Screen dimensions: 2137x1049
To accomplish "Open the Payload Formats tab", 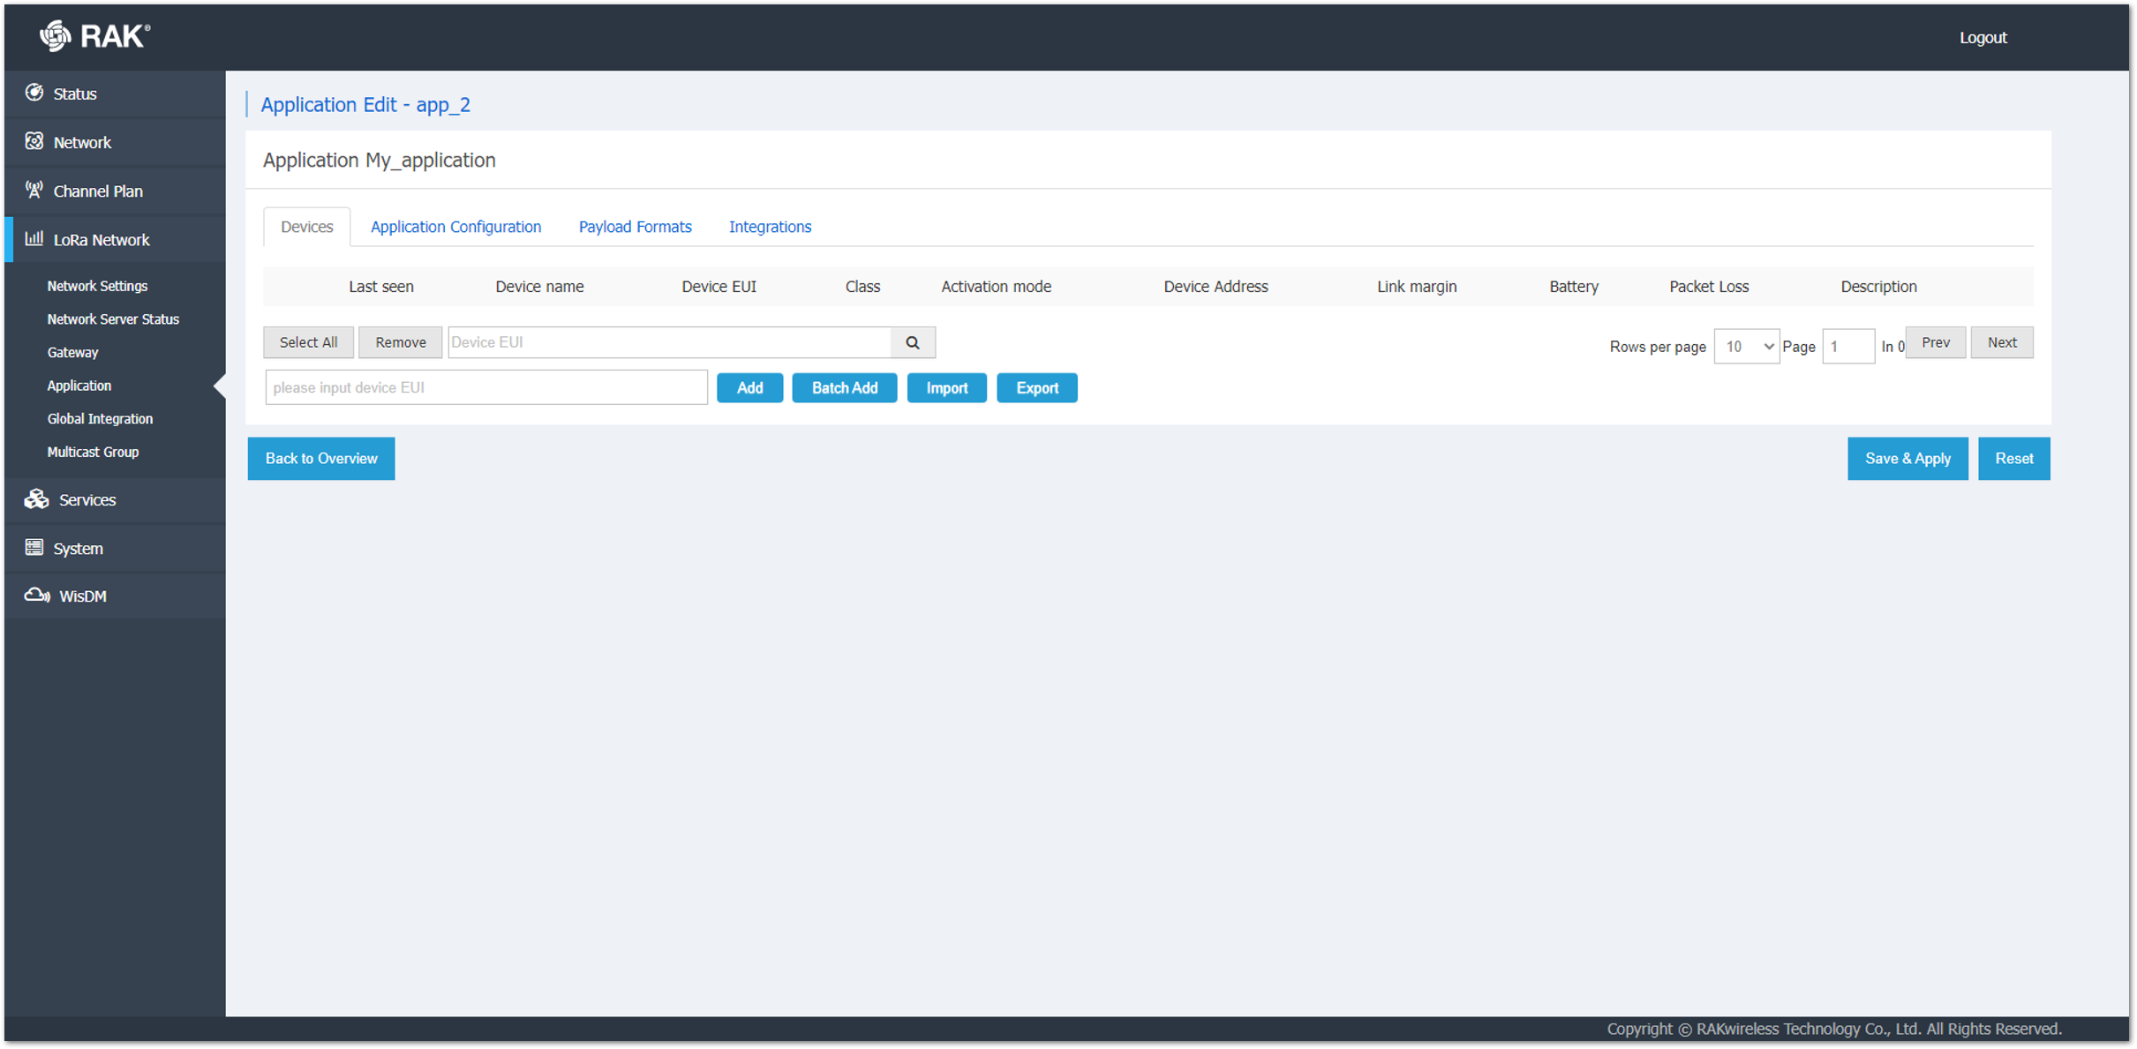I will coord(635,227).
